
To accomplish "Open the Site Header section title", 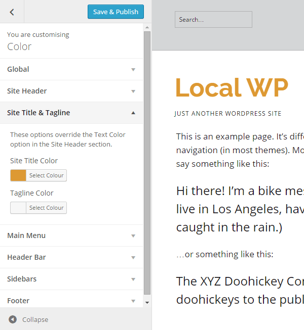I will (27, 91).
